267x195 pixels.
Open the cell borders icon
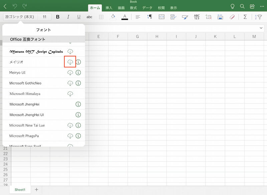point(101,17)
